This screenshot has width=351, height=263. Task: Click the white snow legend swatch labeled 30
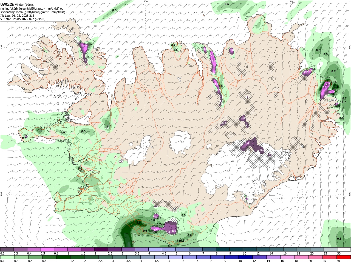pyautogui.click(x=344, y=250)
